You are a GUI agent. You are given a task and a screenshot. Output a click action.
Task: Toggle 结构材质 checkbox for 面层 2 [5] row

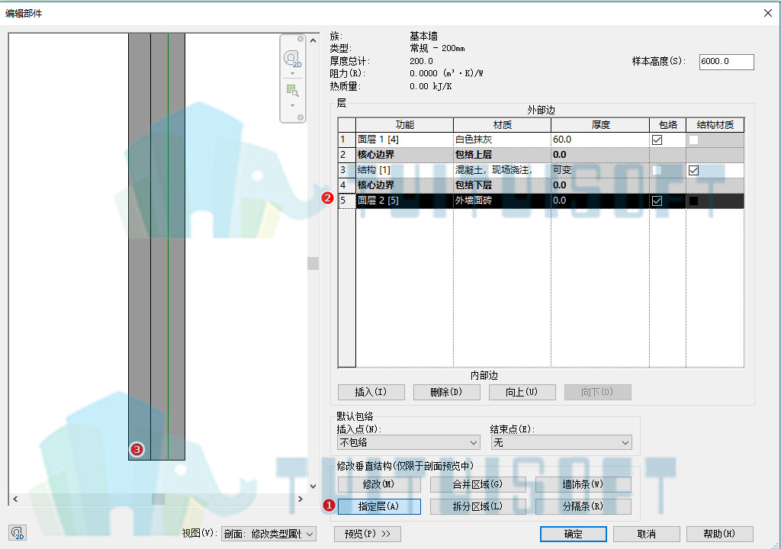coord(693,201)
